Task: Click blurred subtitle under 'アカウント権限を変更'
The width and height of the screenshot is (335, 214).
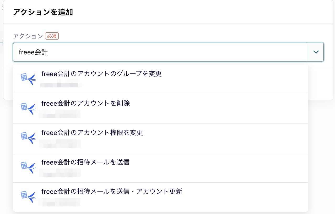Action: (60, 144)
